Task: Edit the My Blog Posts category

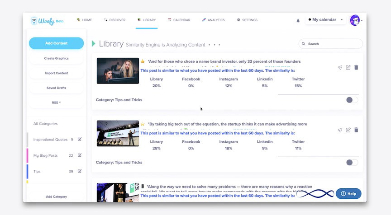Action: point(80,155)
